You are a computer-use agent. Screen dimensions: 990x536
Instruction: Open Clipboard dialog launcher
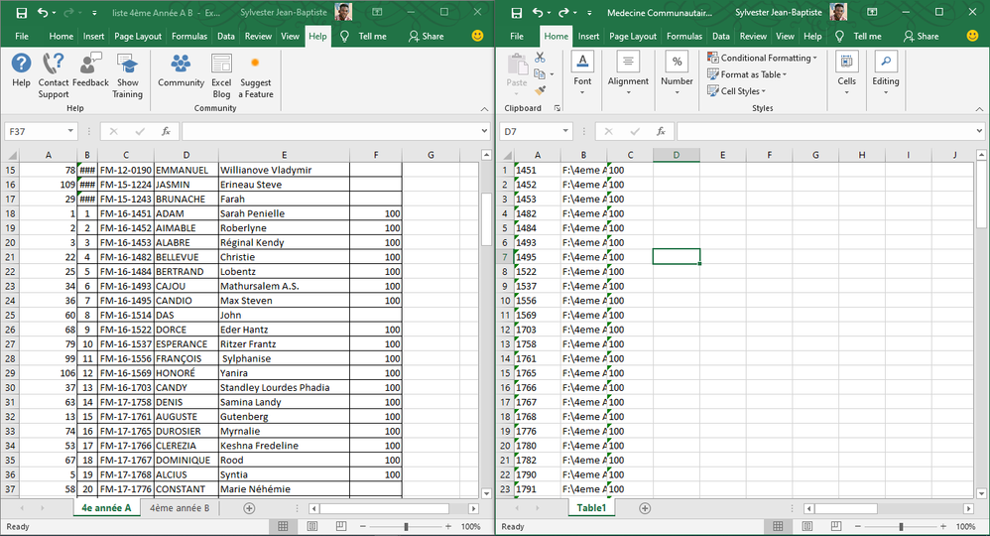click(557, 108)
